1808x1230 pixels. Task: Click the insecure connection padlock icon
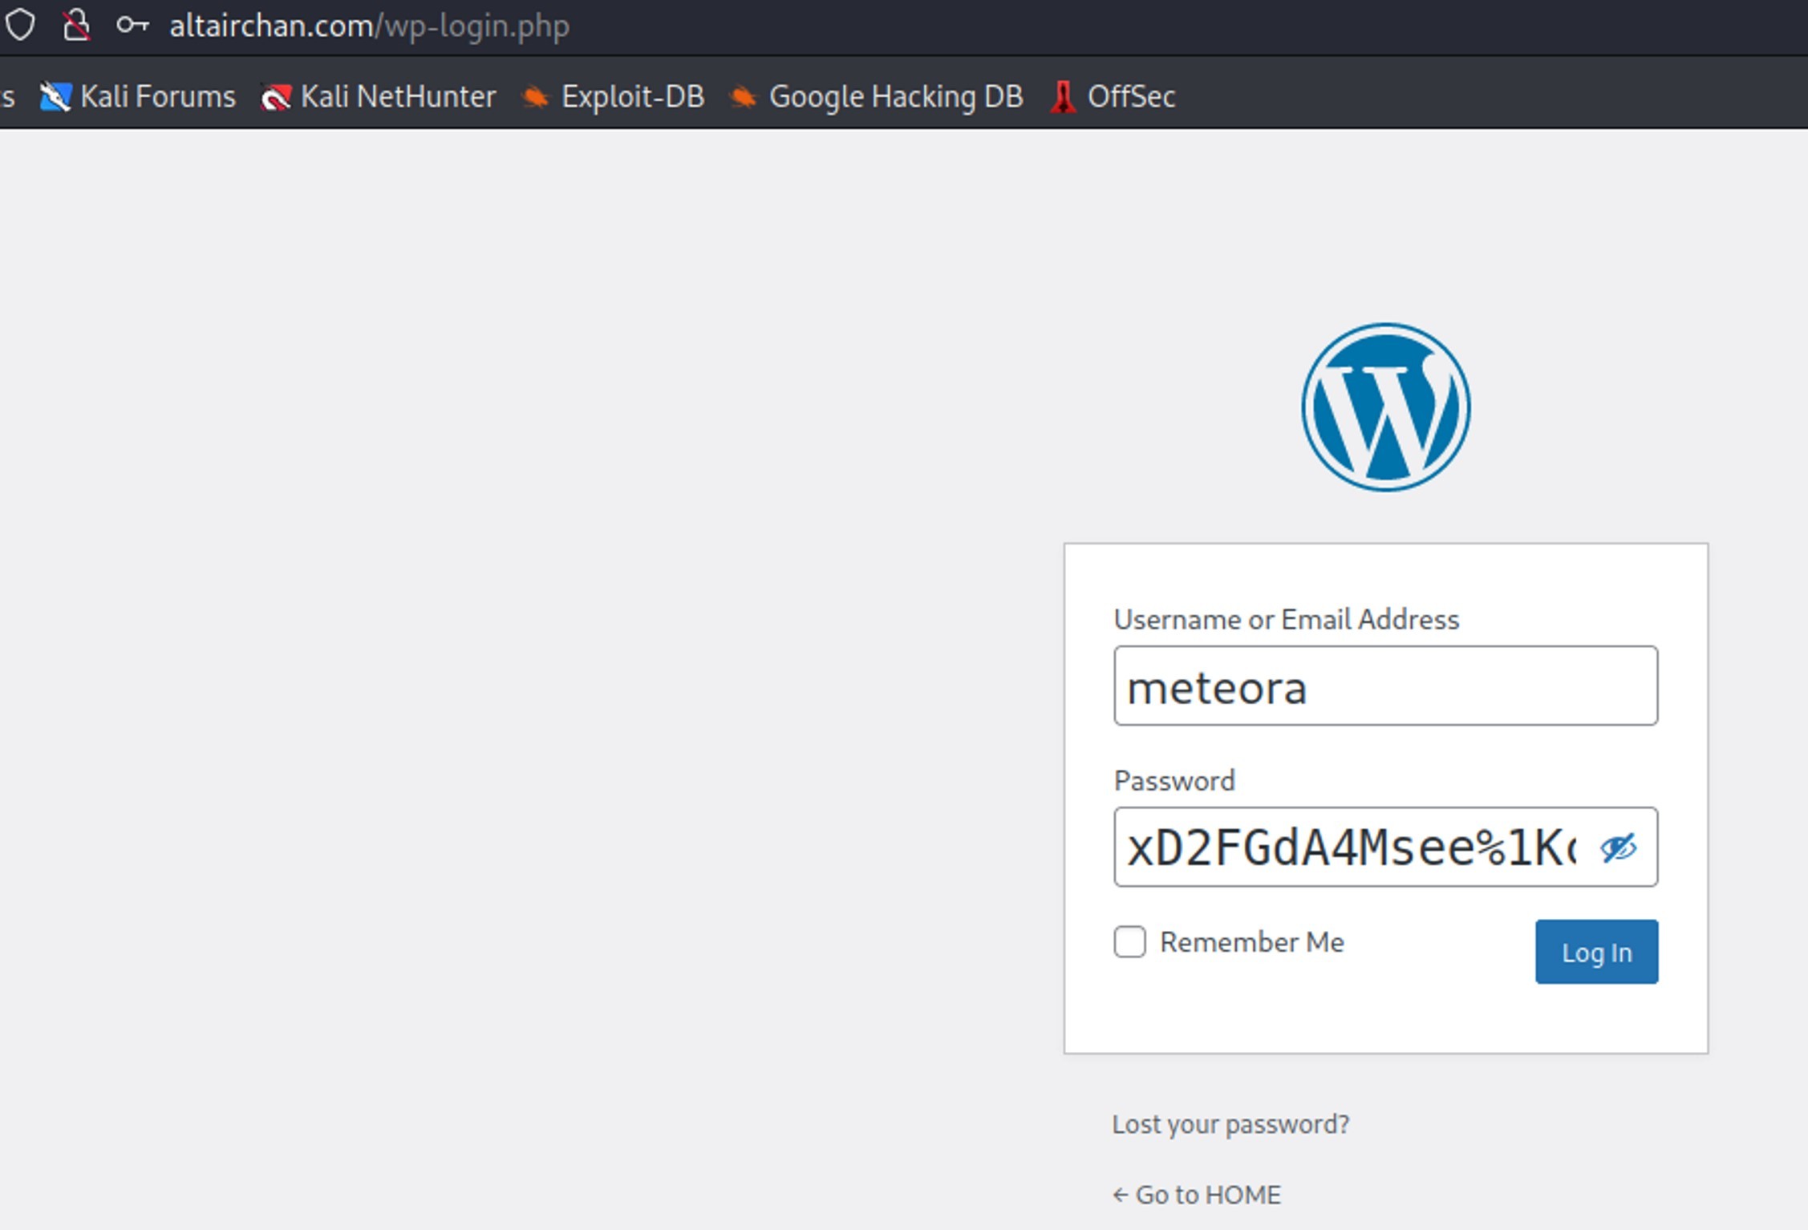coord(76,25)
